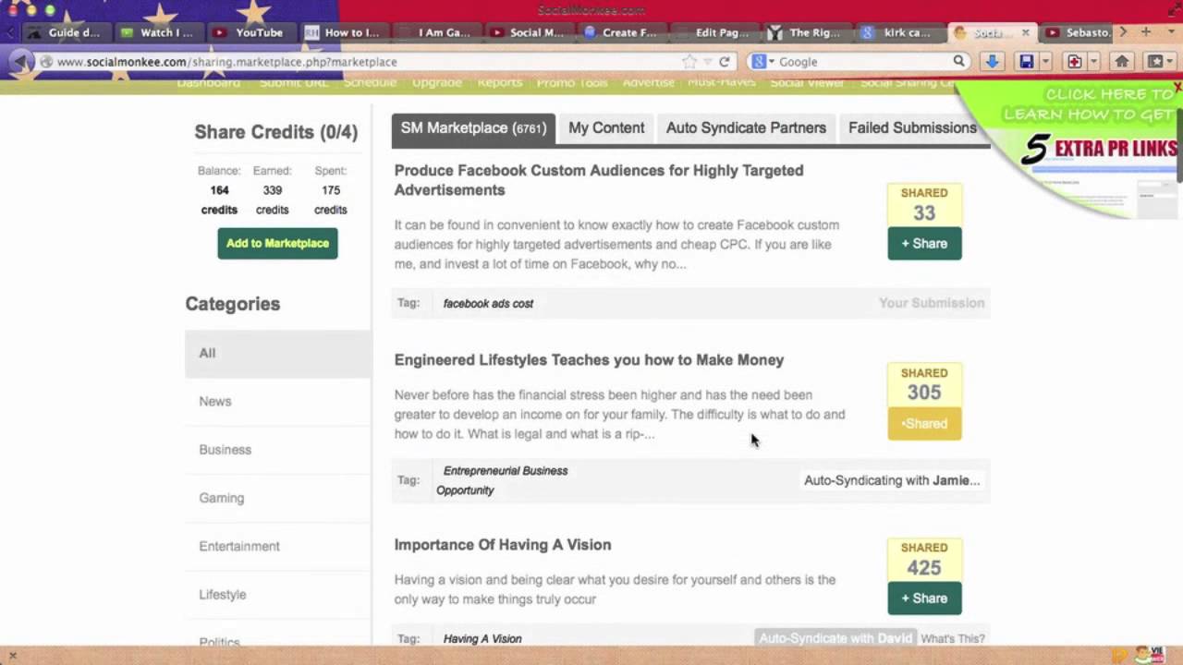Open a new tab with the plus icon
Viewport: 1183px width, 665px height.
(1145, 32)
